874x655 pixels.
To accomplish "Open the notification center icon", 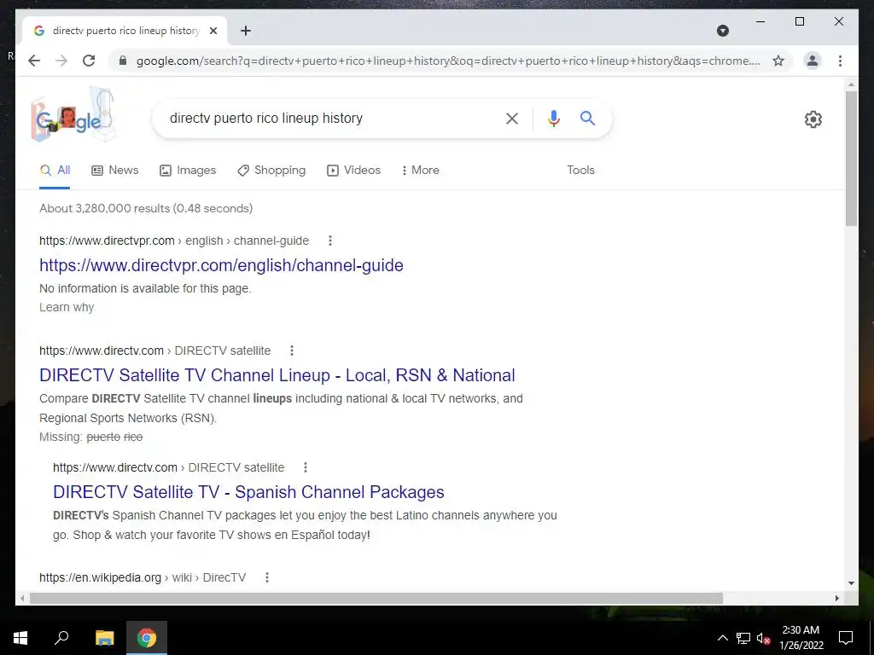I will click(846, 638).
